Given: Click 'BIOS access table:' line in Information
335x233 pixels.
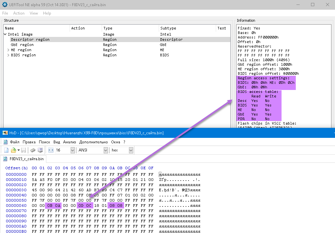Looking at the screenshot, I should click(x=258, y=92).
